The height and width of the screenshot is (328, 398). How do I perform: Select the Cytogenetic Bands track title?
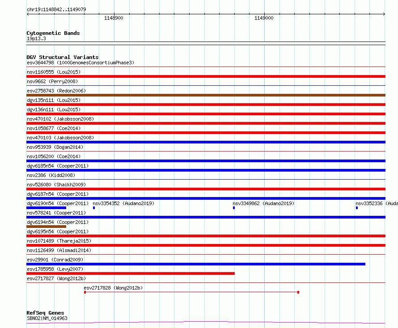[x=53, y=33]
